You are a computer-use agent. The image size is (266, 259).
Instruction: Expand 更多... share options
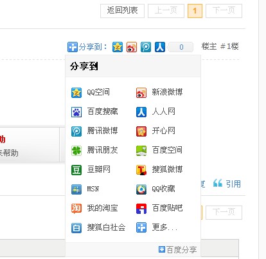pos(157,227)
